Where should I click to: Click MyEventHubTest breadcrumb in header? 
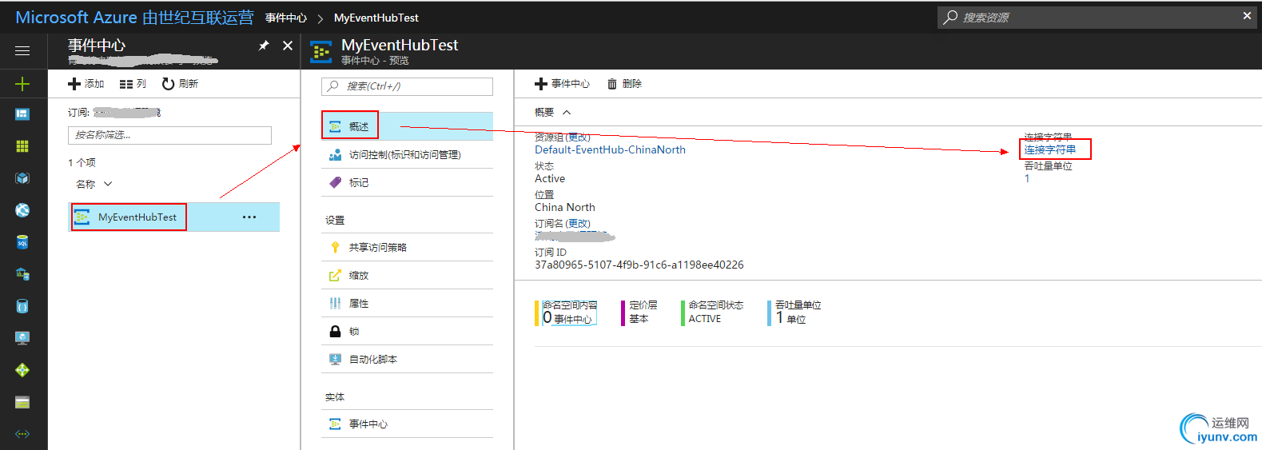(376, 18)
